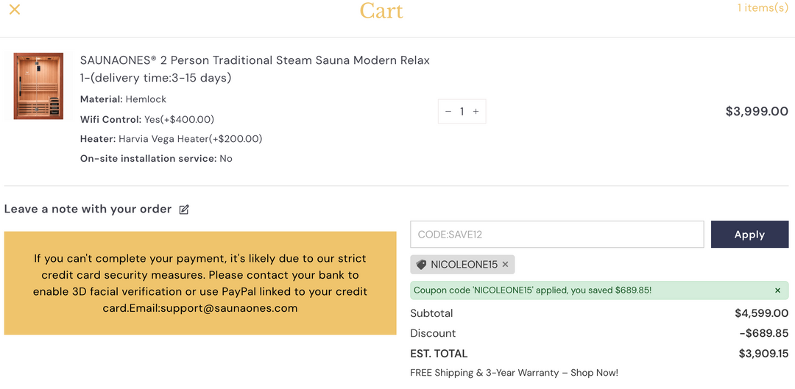Apply the coupon code
The width and height of the screenshot is (795, 389).
[749, 235]
